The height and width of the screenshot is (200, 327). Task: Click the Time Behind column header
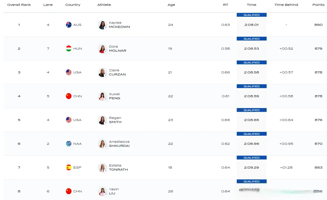click(x=286, y=5)
